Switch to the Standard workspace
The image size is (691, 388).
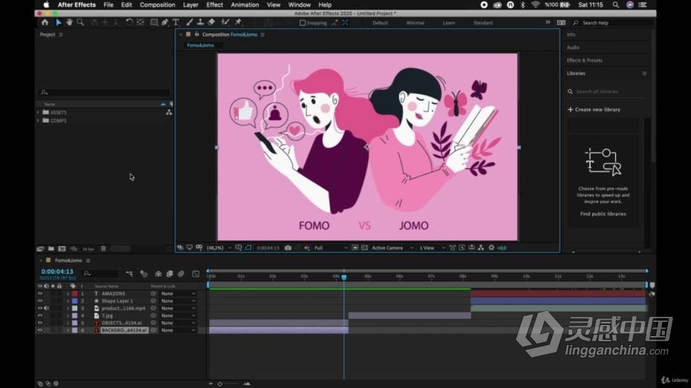tap(483, 23)
